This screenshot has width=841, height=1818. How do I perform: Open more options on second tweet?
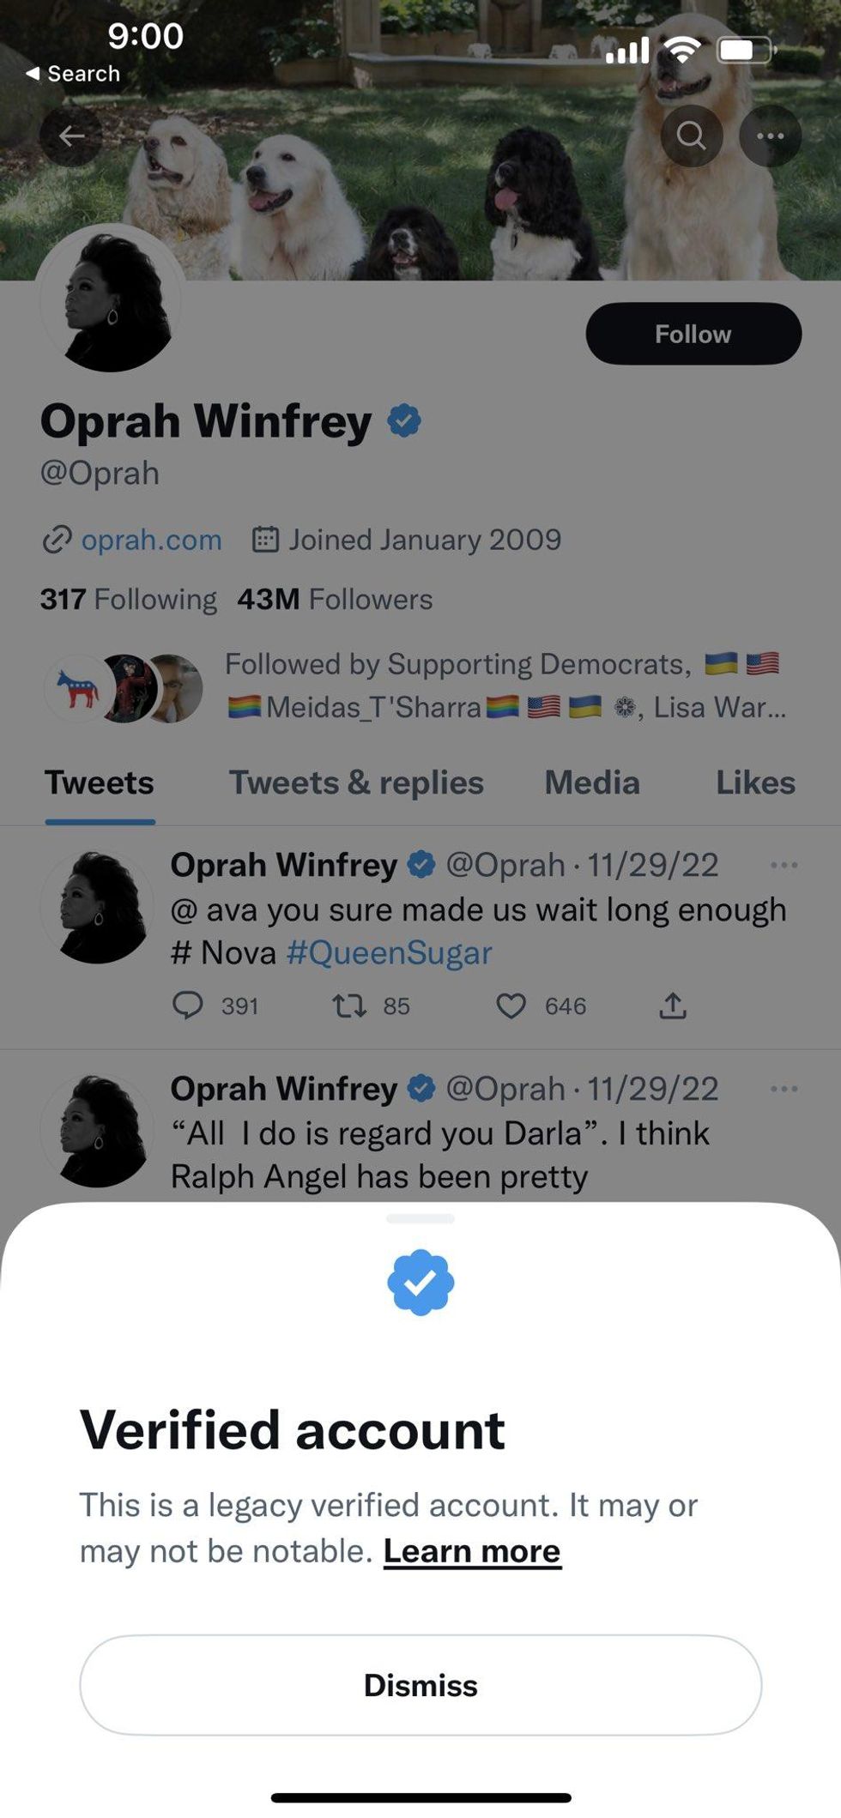coord(784,1089)
